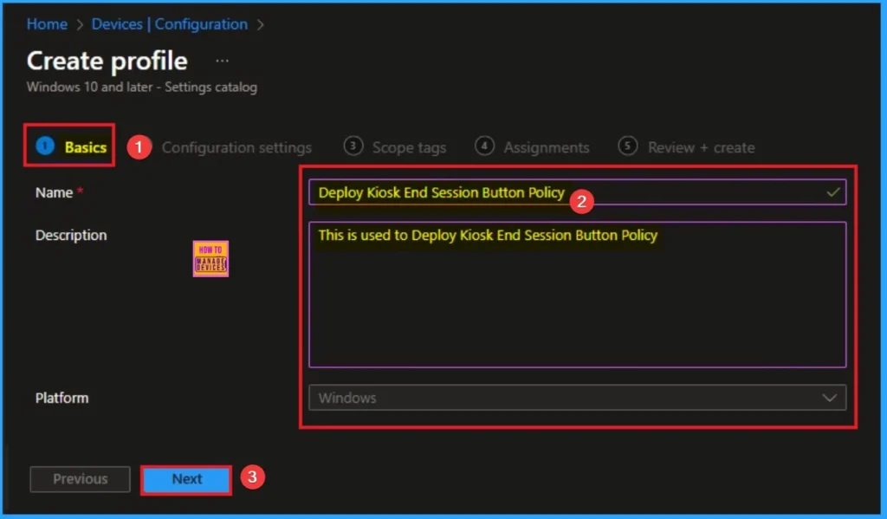Screen dimensions: 887x519
Task: Click the step 4 circle before Assignments
Action: click(485, 146)
